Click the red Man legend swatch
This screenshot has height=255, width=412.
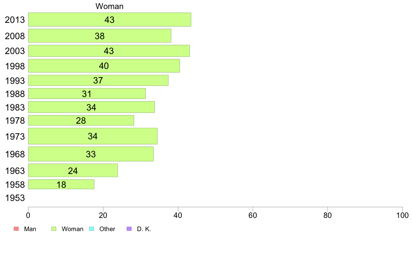[16, 229]
